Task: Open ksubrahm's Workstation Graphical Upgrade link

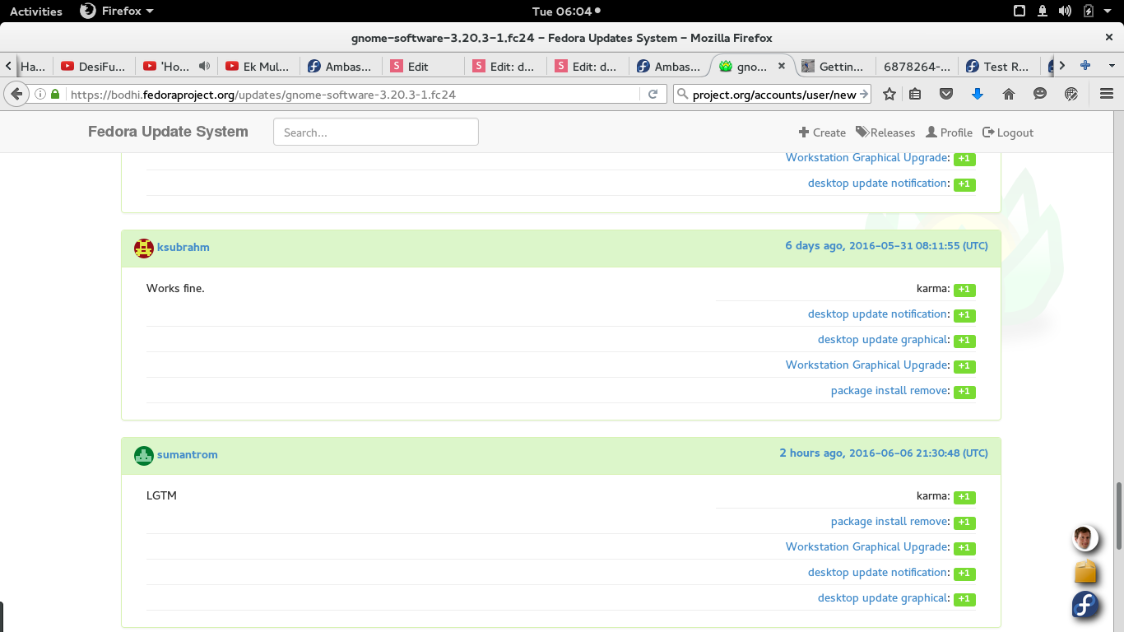Action: (867, 365)
